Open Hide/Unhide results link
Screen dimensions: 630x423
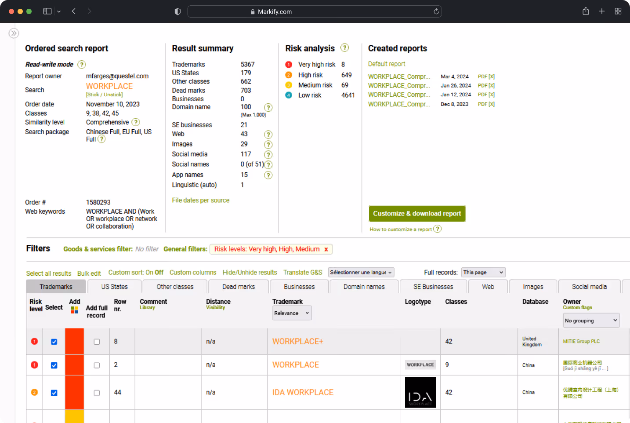pos(250,273)
